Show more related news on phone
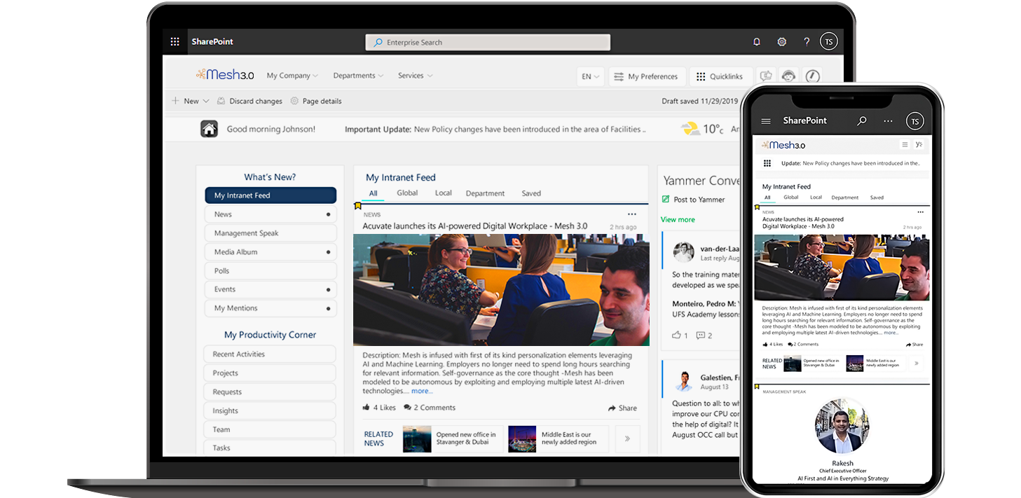Viewport: 1021px width, 498px height. coord(917,364)
